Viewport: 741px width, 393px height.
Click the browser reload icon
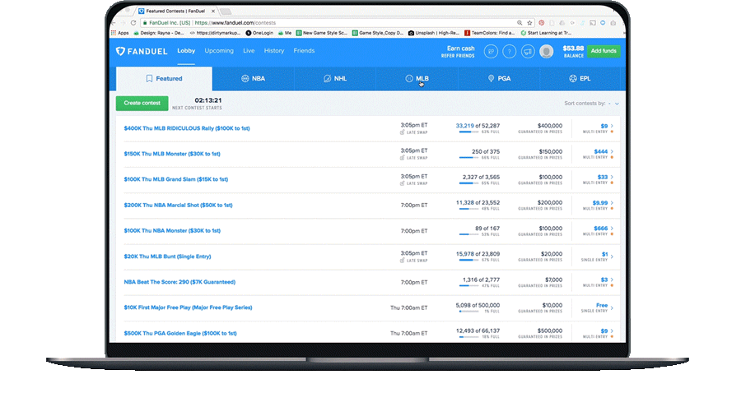coord(133,23)
